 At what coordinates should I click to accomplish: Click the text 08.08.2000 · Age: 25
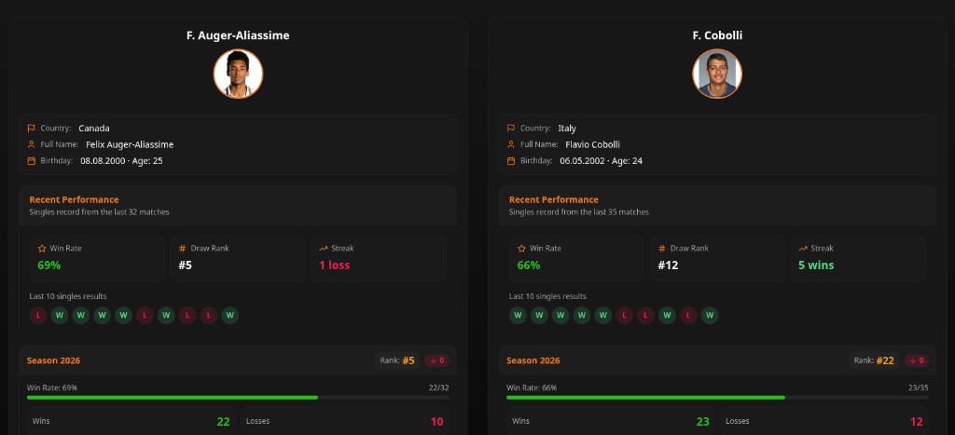tap(122, 161)
